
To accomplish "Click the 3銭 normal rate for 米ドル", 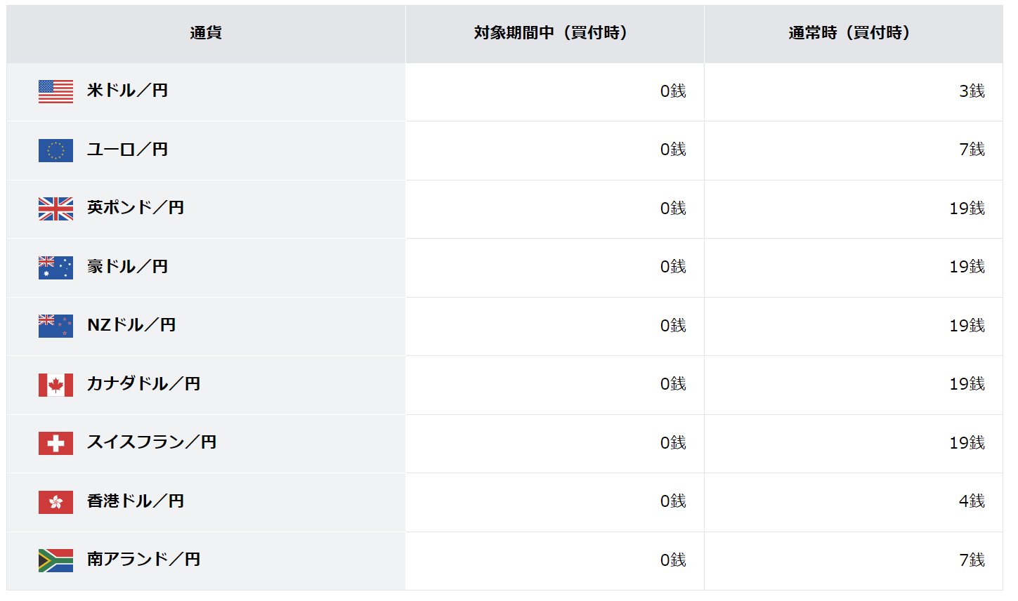I will [x=972, y=91].
